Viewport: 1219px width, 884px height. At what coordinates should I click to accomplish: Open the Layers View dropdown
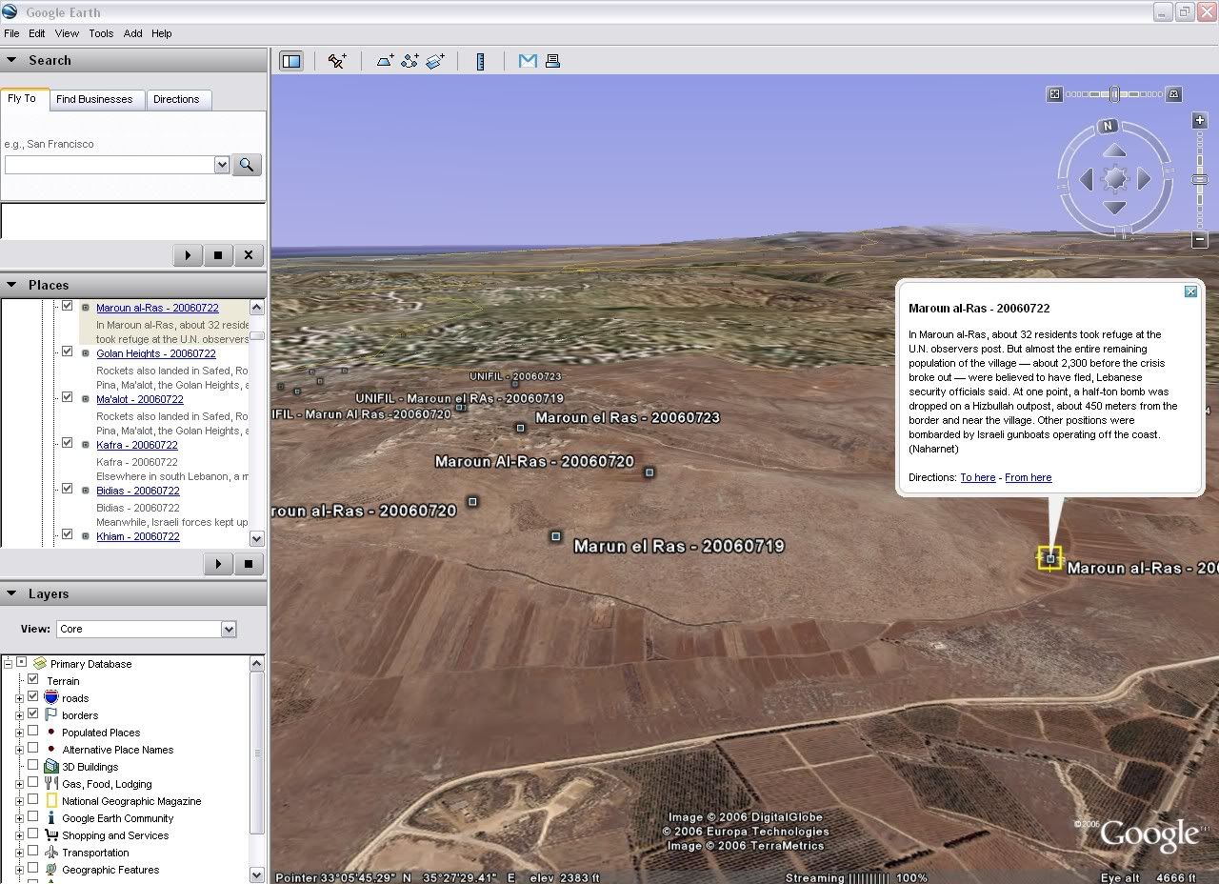[x=229, y=629]
